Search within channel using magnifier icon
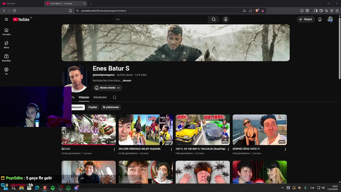This screenshot has height=192, width=341. pyautogui.click(x=115, y=97)
